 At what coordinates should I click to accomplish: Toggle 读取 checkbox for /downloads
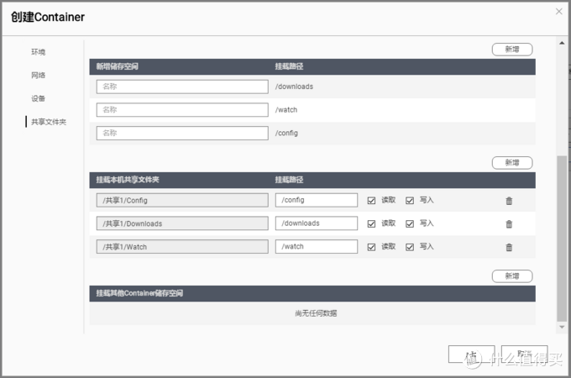point(371,224)
